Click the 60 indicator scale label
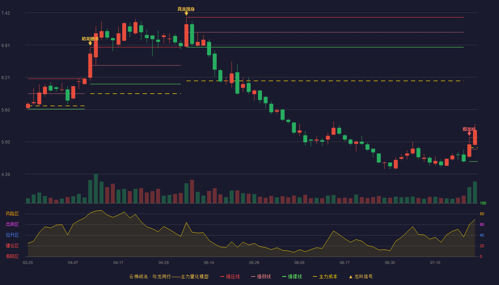The height and width of the screenshot is (285, 499). 482,224
